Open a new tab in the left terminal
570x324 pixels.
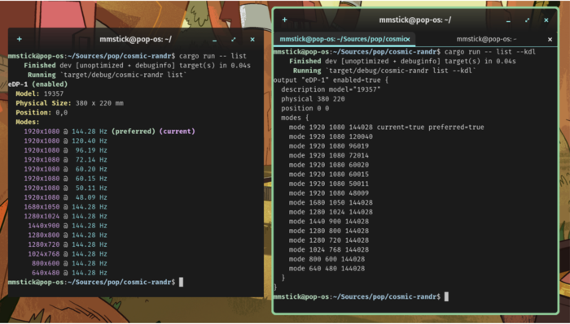(20, 39)
